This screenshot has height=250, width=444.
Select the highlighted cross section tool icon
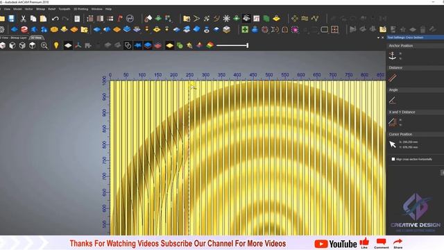click(246, 19)
